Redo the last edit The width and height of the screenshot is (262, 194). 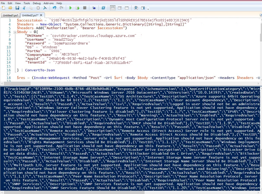click(61, 8)
